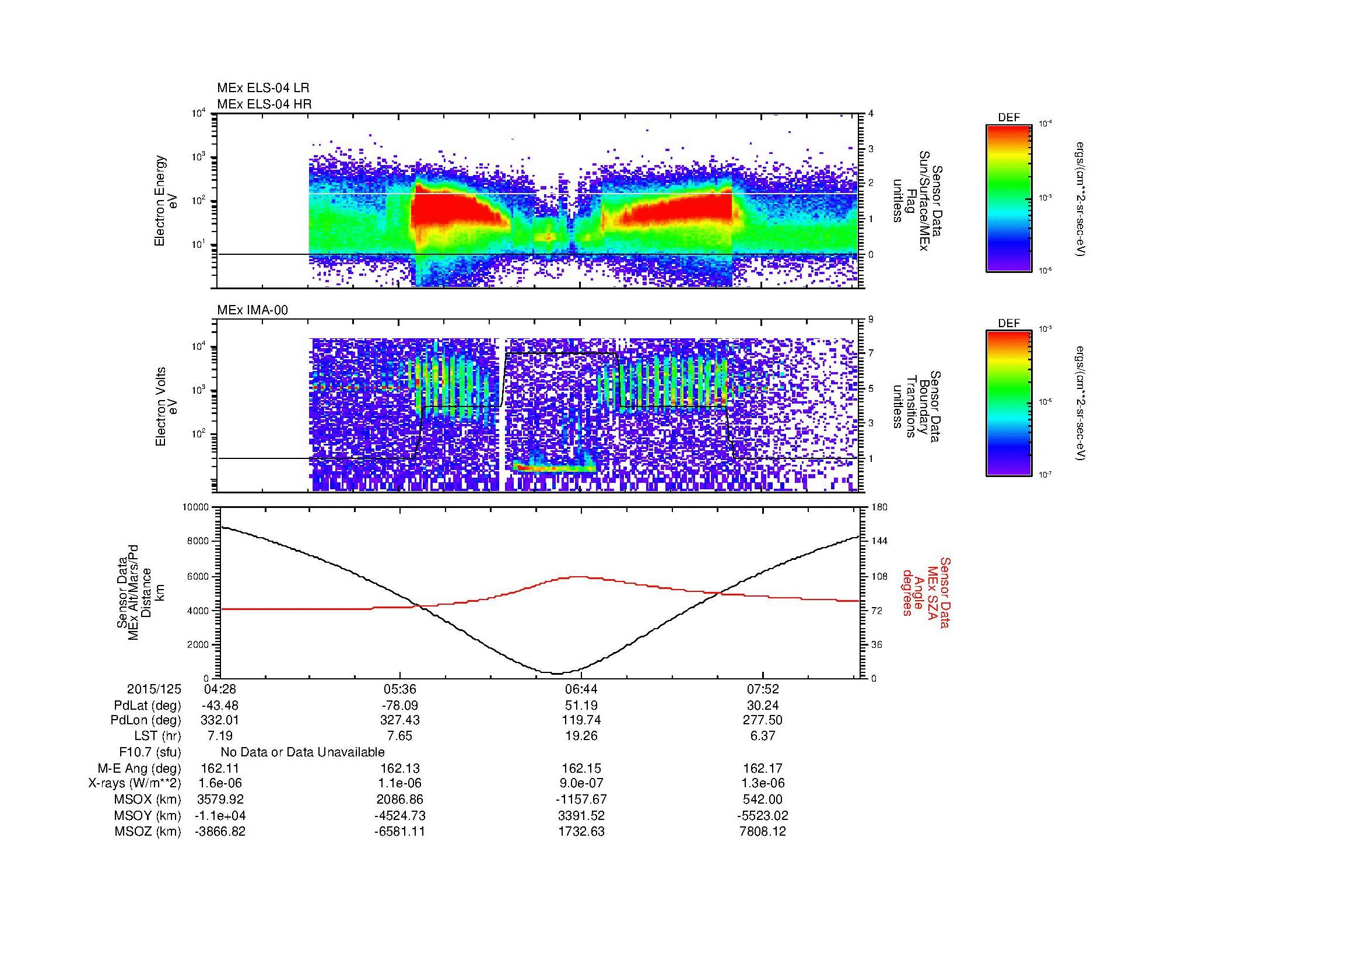Click the '06:44' time tick label
The height and width of the screenshot is (964, 1364).
[x=581, y=689]
